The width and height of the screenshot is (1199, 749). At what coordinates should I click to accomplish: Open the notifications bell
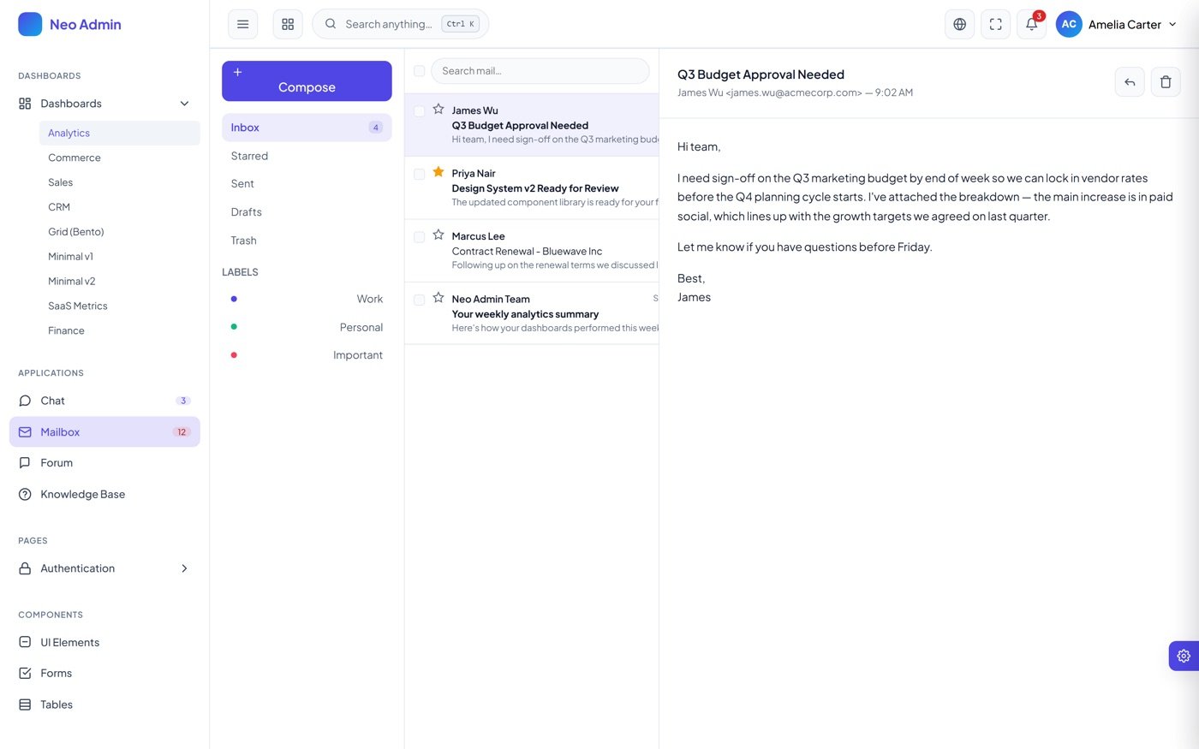tap(1031, 24)
